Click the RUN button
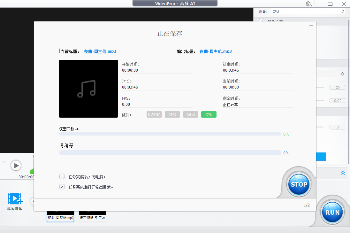 point(332,212)
